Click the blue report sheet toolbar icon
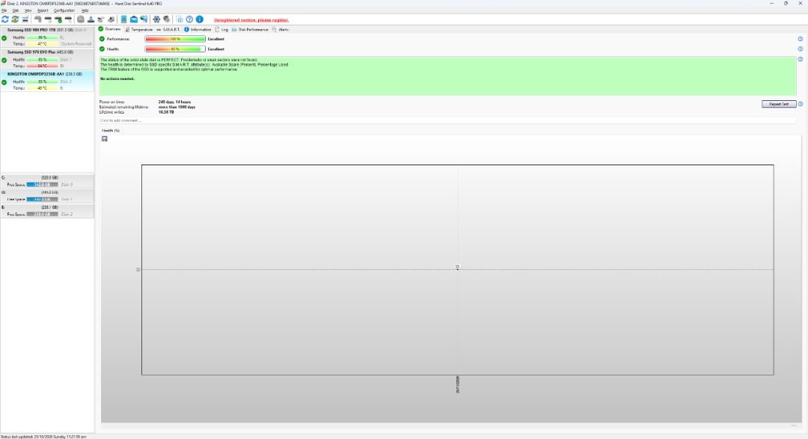808x439 pixels. click(123, 19)
